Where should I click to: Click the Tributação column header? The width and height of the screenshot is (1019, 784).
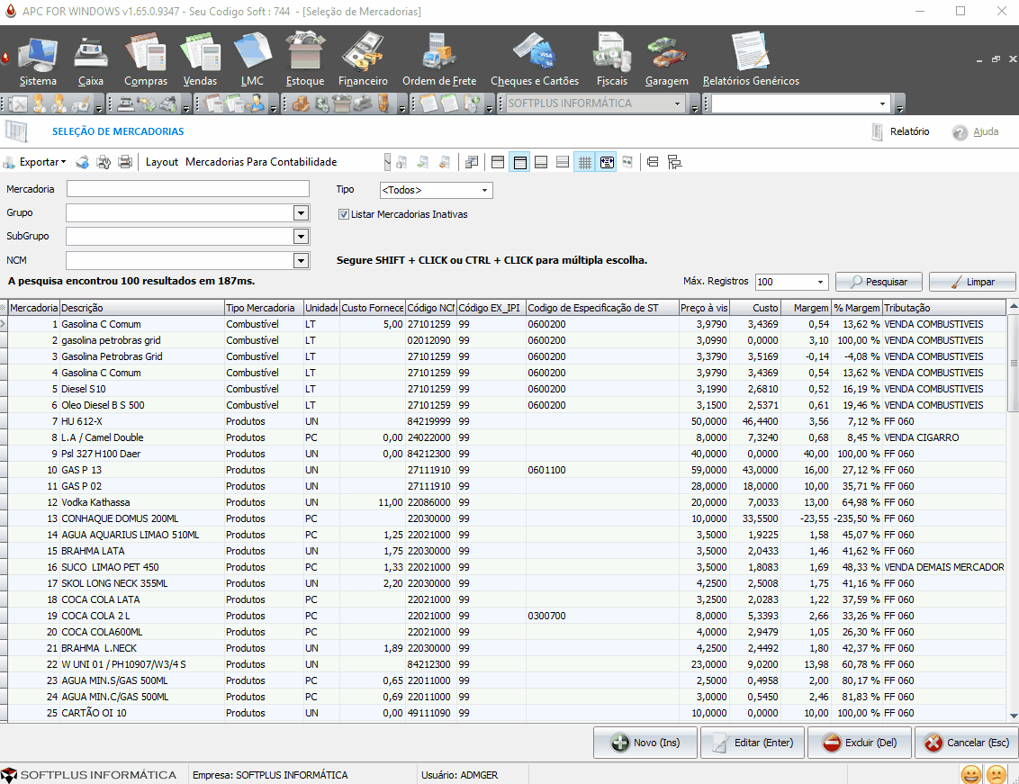[x=944, y=308]
